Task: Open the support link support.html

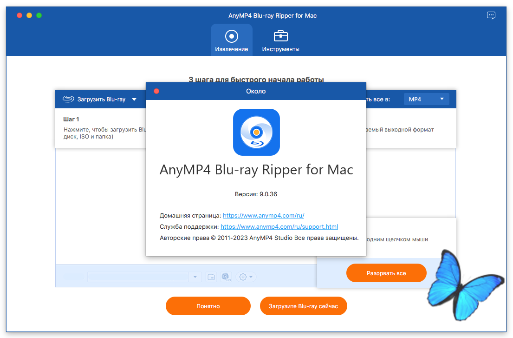Action: point(279,226)
